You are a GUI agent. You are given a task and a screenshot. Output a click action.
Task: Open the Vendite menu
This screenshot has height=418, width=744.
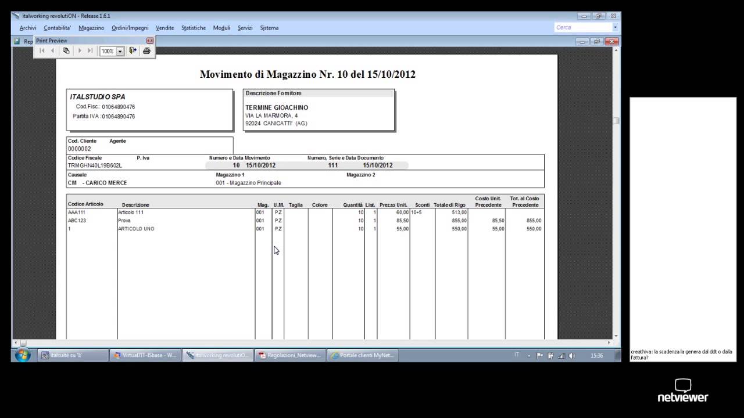pos(165,28)
